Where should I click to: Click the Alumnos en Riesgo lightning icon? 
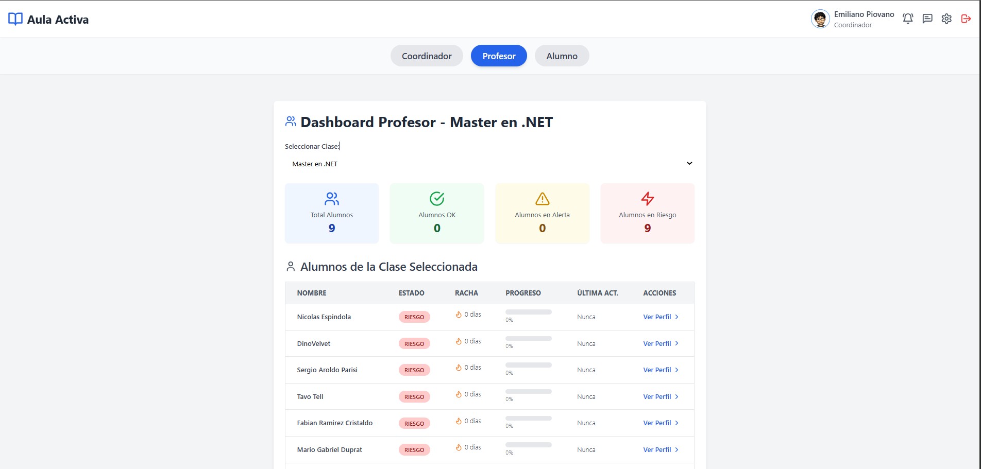tap(647, 199)
